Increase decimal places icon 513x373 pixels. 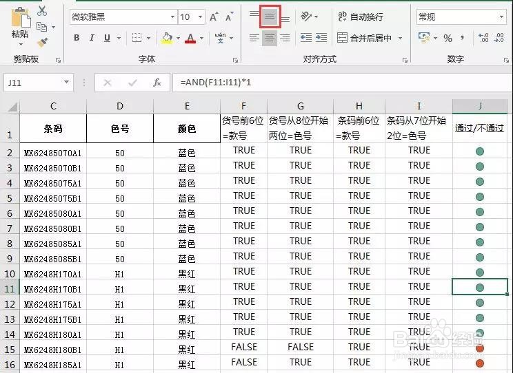pos(483,38)
